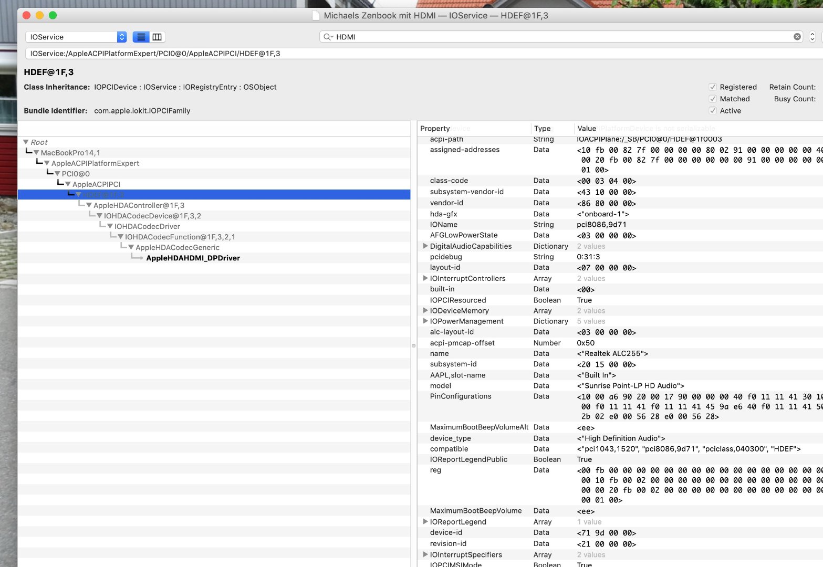Viewport: 823px width, 567px height.
Task: Select the AFGLowPowerState property row
Action: [620, 235]
